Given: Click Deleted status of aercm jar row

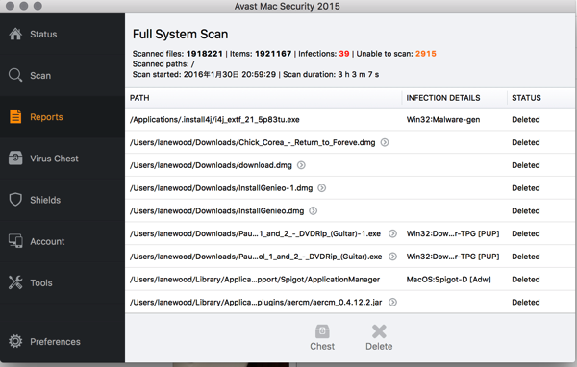Looking at the screenshot, I should tap(525, 302).
